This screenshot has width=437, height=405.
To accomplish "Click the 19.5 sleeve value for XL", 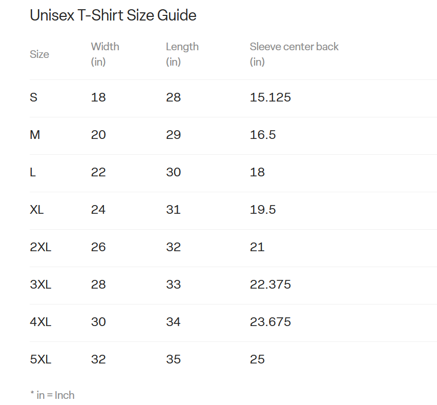I will 263,210.
